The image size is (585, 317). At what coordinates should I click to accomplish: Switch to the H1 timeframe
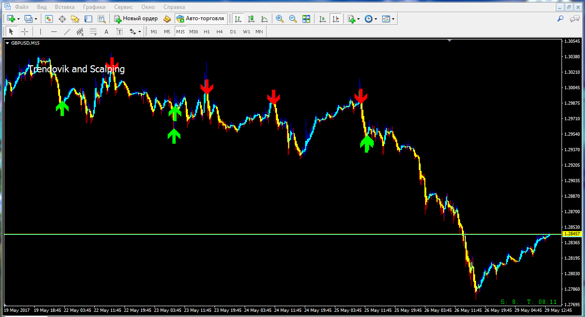(x=207, y=31)
